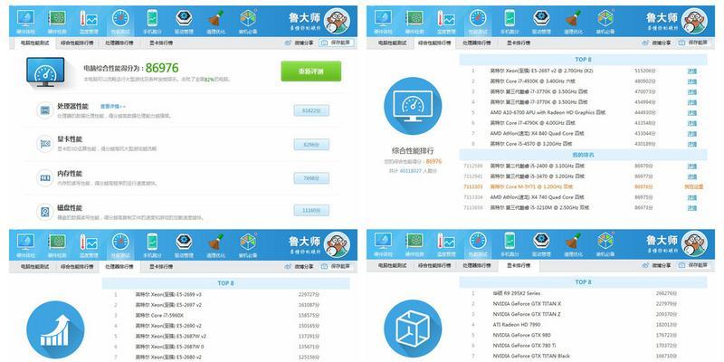Screen dimensions: 724x362
Task: Click the 7898分 memory score button
Action: (x=311, y=177)
